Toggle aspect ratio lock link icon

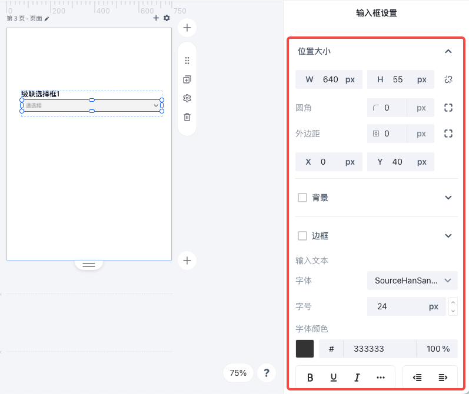tap(448, 79)
